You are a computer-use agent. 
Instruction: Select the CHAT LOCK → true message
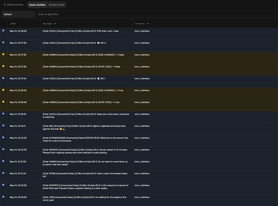(81, 102)
